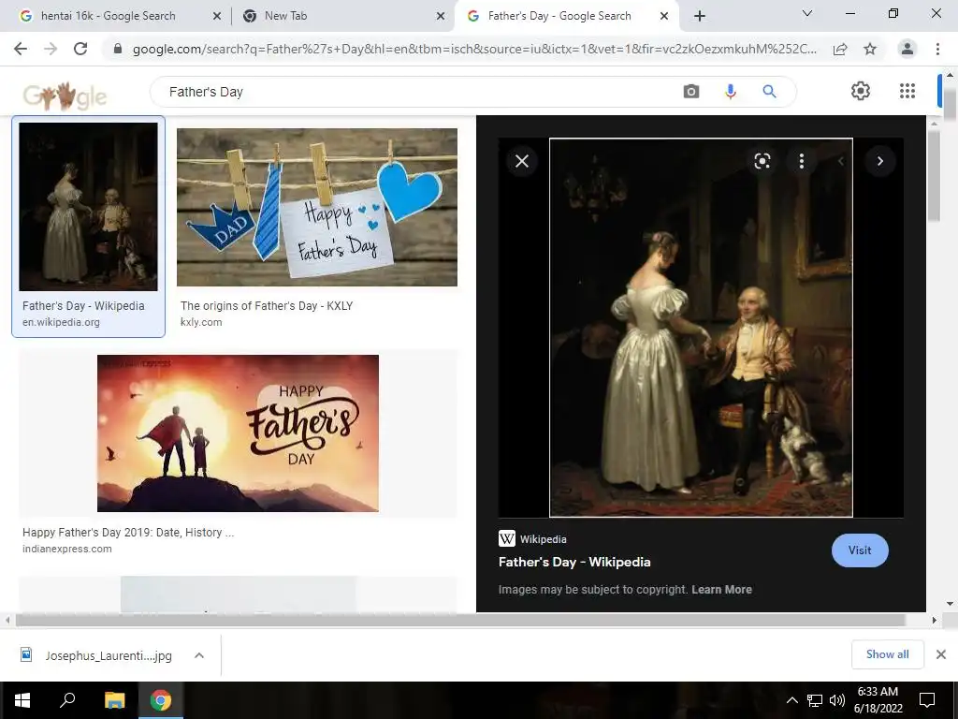This screenshot has height=719, width=958.
Task: Open Chrome three-dot menu
Action: click(x=937, y=49)
